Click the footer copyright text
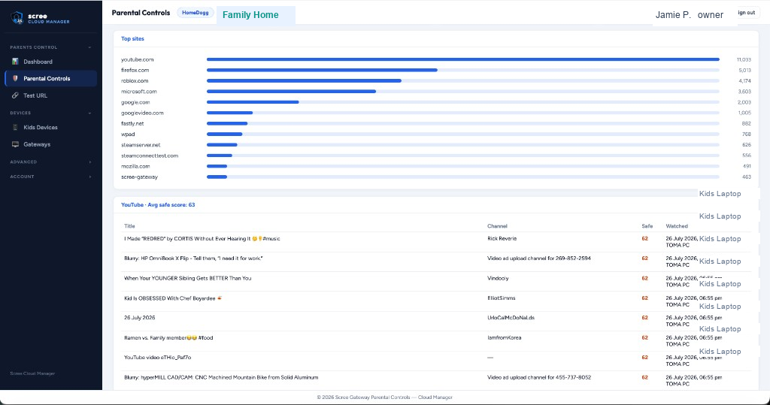Screen dimensions: 770x405 click(384, 397)
